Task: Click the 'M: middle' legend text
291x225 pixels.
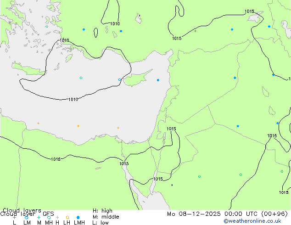Action: (106, 217)
